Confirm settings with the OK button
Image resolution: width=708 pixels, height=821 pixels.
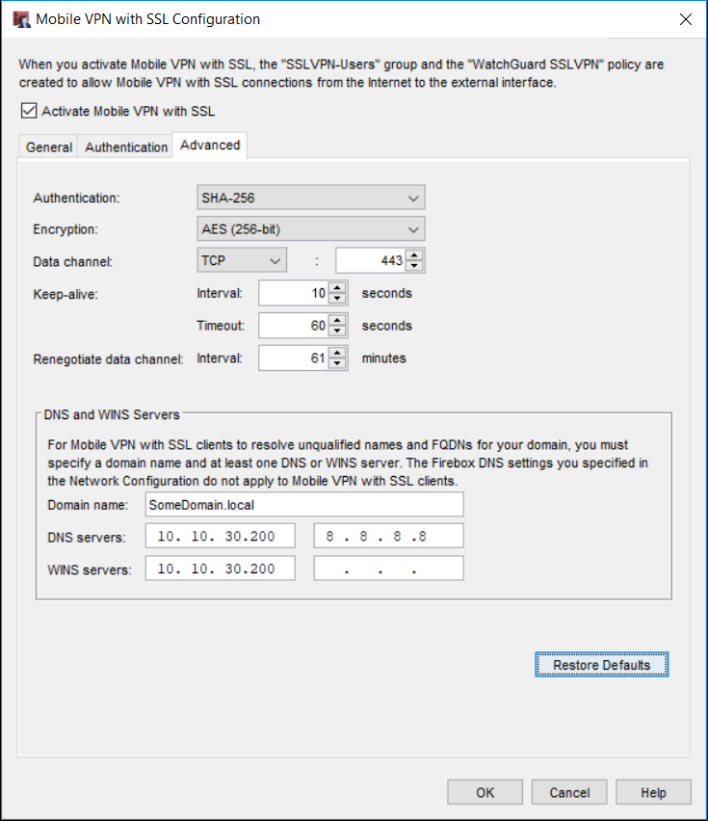(x=485, y=792)
